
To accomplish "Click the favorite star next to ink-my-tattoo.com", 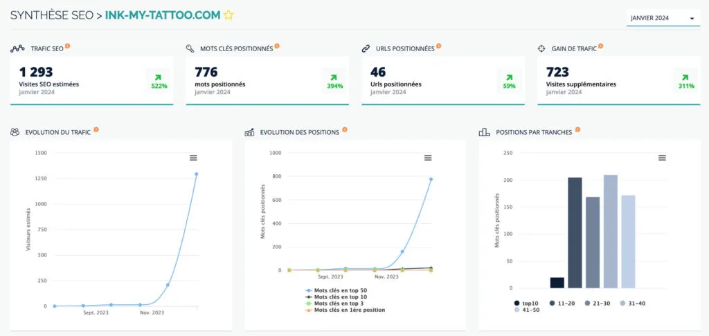I will pos(228,15).
